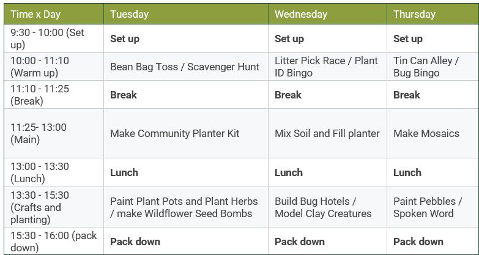This screenshot has width=479, height=255.
Task: Select the Make Community Planter Kit cell
Action: point(174,133)
